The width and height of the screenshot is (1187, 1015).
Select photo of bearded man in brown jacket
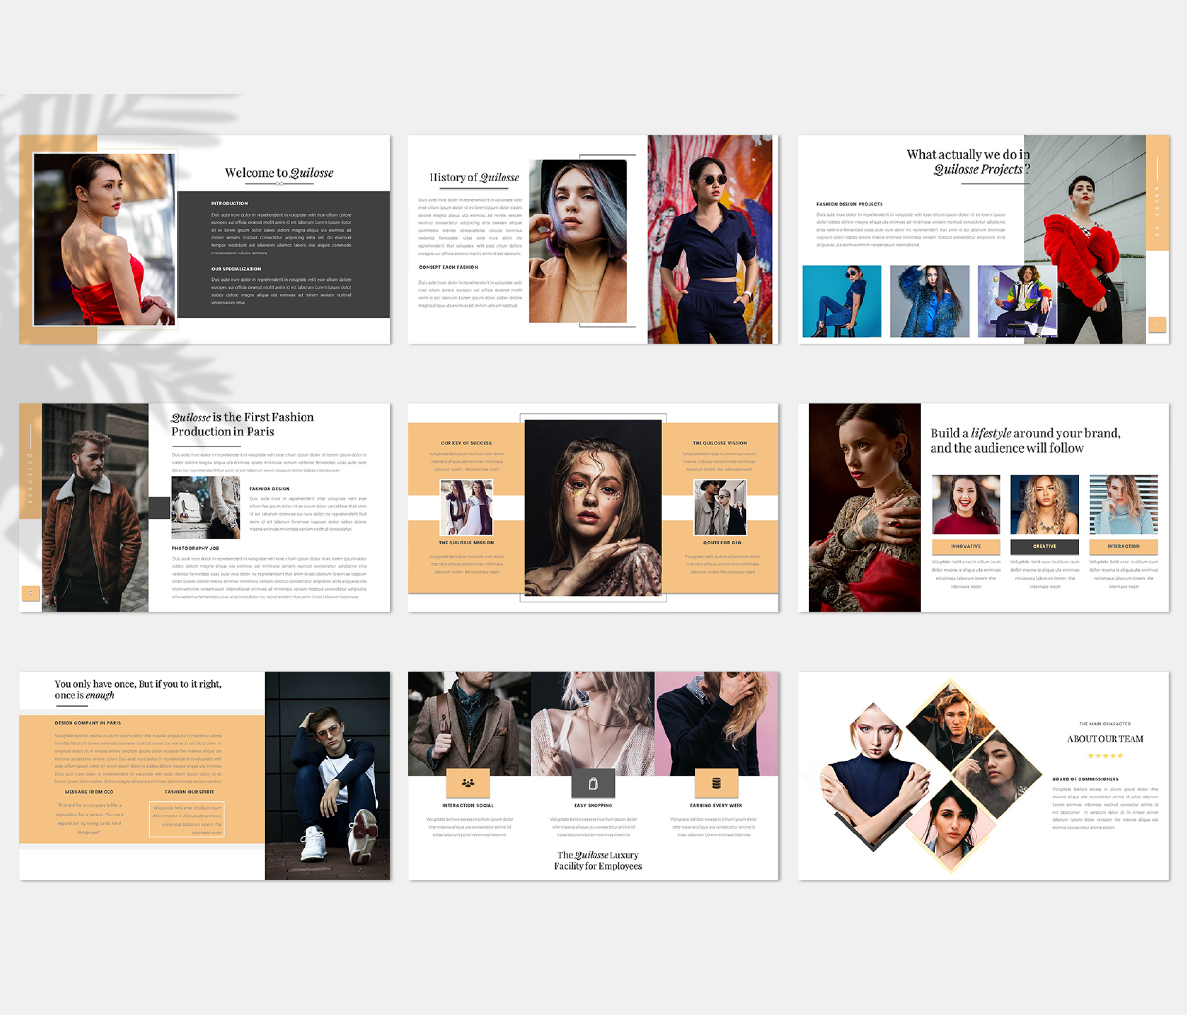95,508
